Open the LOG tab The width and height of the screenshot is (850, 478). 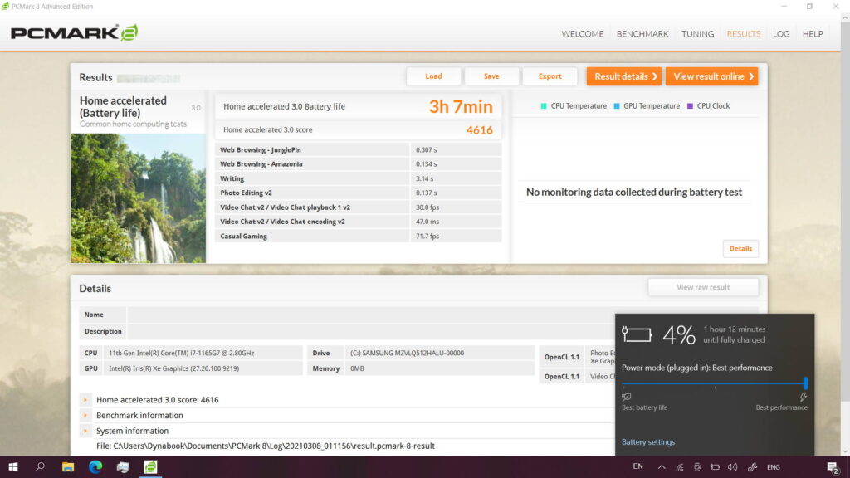click(781, 33)
